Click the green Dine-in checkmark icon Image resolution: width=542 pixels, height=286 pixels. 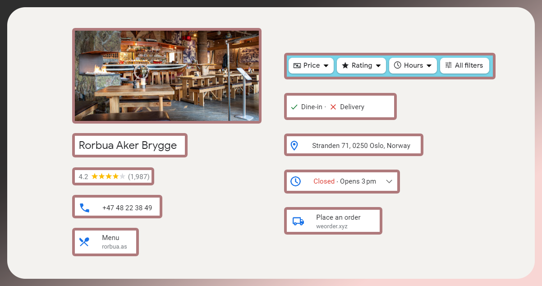tap(294, 107)
